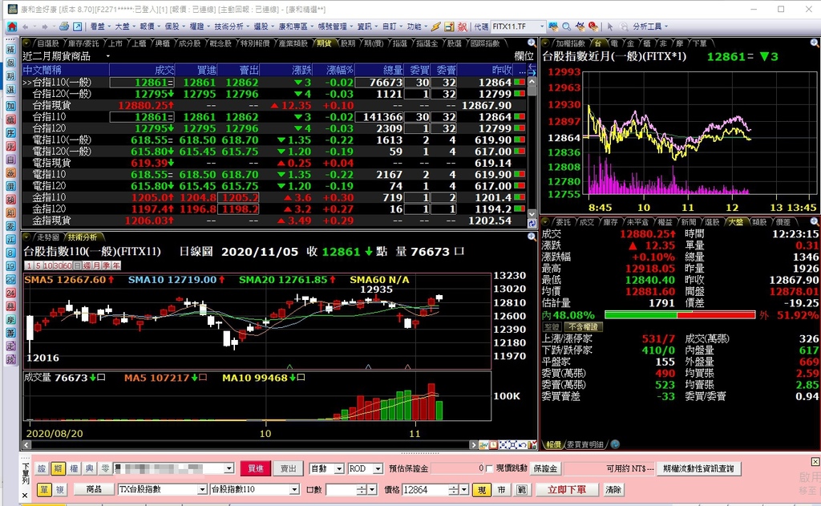Viewport: 821px width, 506px height.
Task: Click the technical chart horizontal scrollbar
Action: point(250,445)
